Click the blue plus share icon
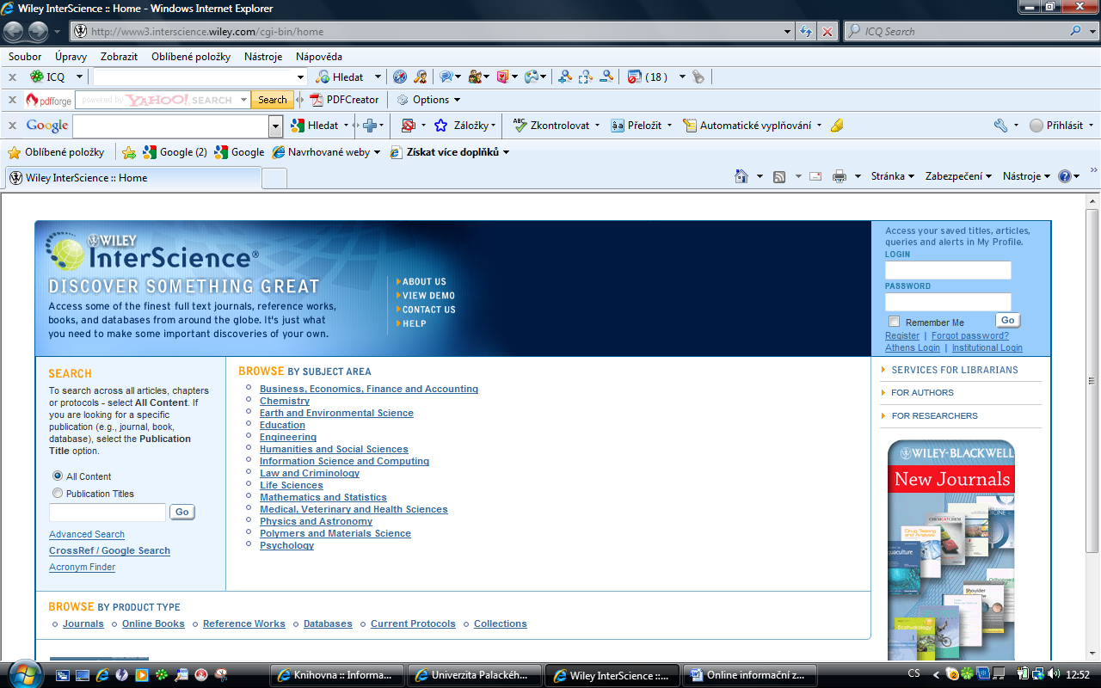 [x=370, y=126]
